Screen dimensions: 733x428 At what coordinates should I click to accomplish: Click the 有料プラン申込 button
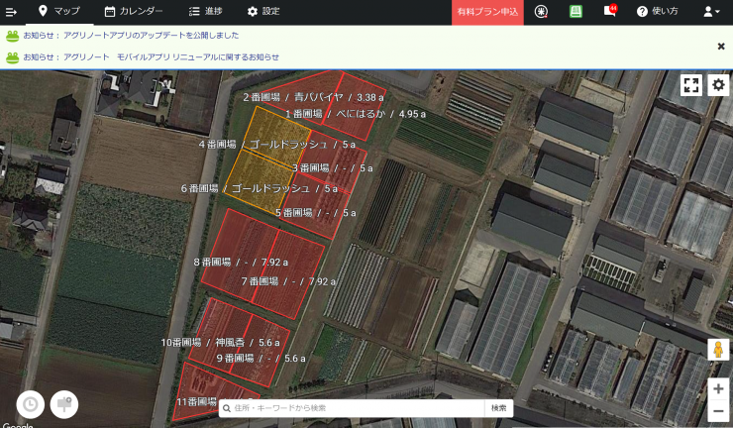487,12
